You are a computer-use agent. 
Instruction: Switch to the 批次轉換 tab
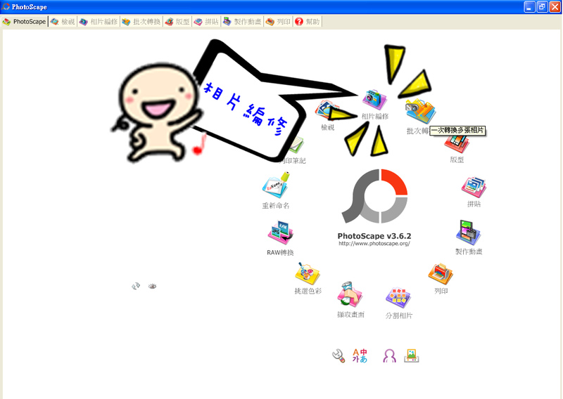tap(141, 22)
